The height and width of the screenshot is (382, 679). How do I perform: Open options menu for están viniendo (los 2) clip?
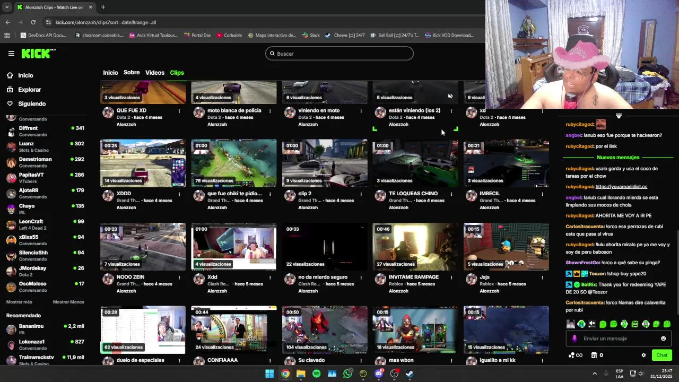tap(451, 111)
